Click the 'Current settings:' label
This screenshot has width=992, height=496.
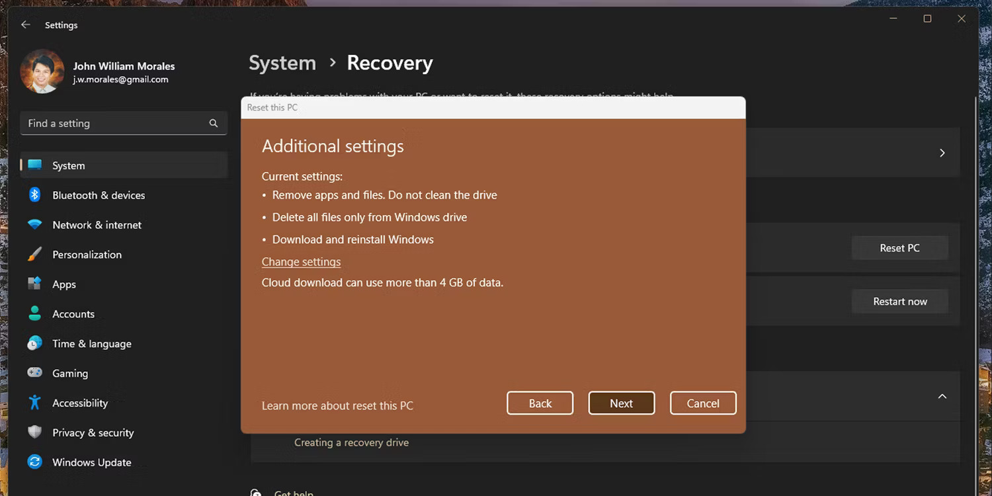302,177
